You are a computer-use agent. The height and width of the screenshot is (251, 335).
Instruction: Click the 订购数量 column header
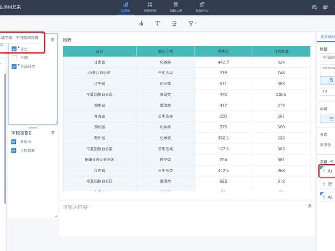pos(281,51)
